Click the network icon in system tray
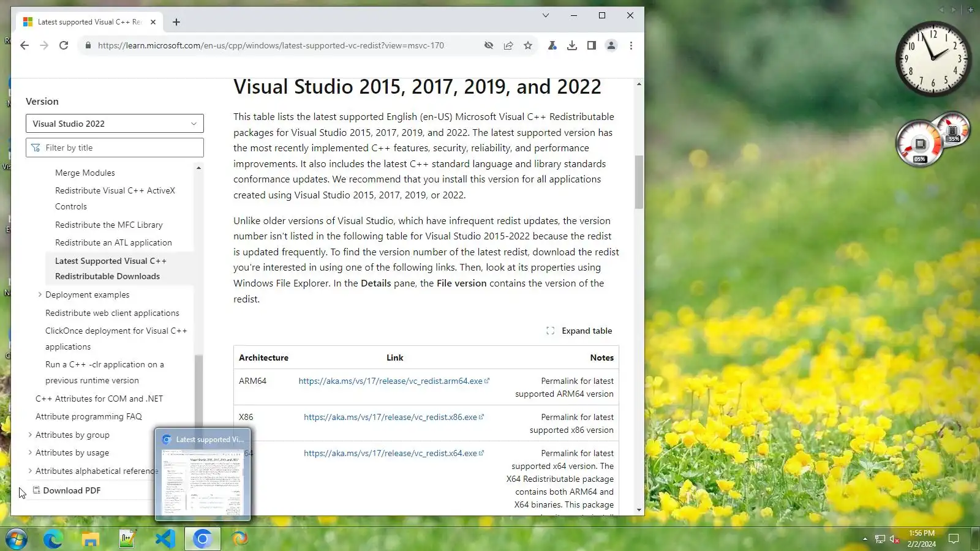 pos(880,539)
